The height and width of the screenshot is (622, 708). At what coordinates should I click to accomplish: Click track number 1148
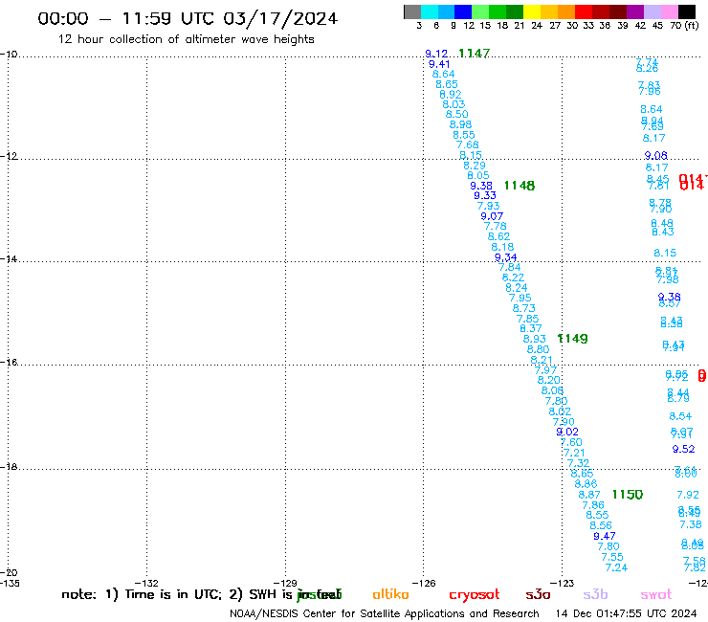click(x=520, y=186)
